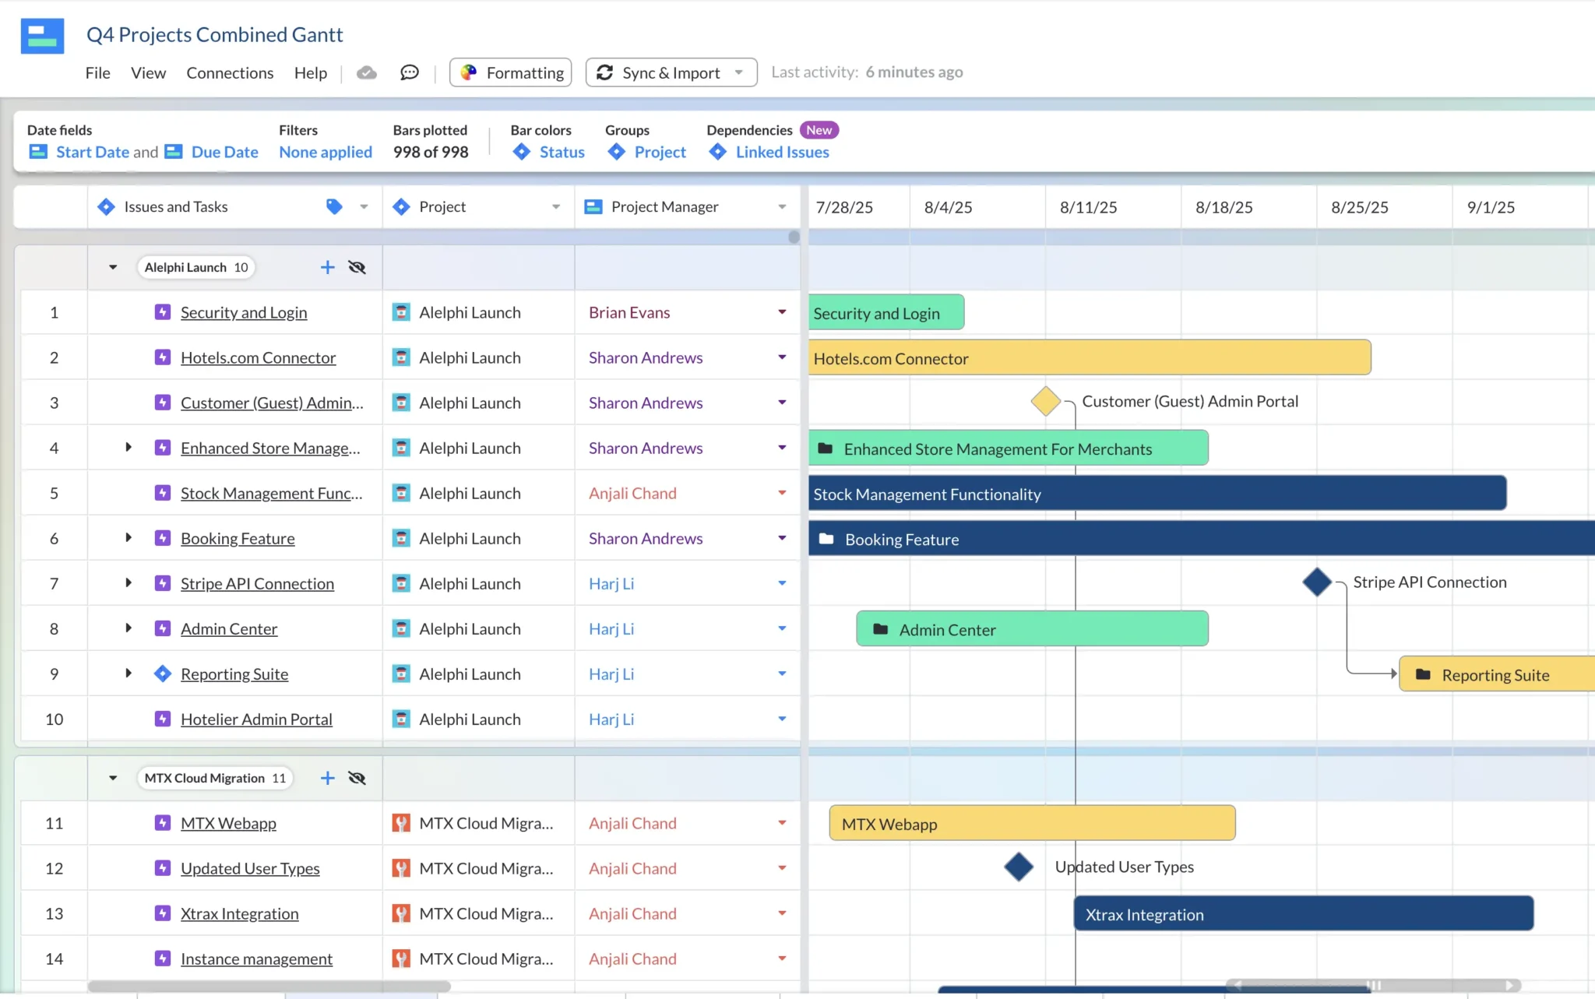Add item to Alelphi Launch group with plus icon
Screen dimensions: 1595x999
pos(327,267)
